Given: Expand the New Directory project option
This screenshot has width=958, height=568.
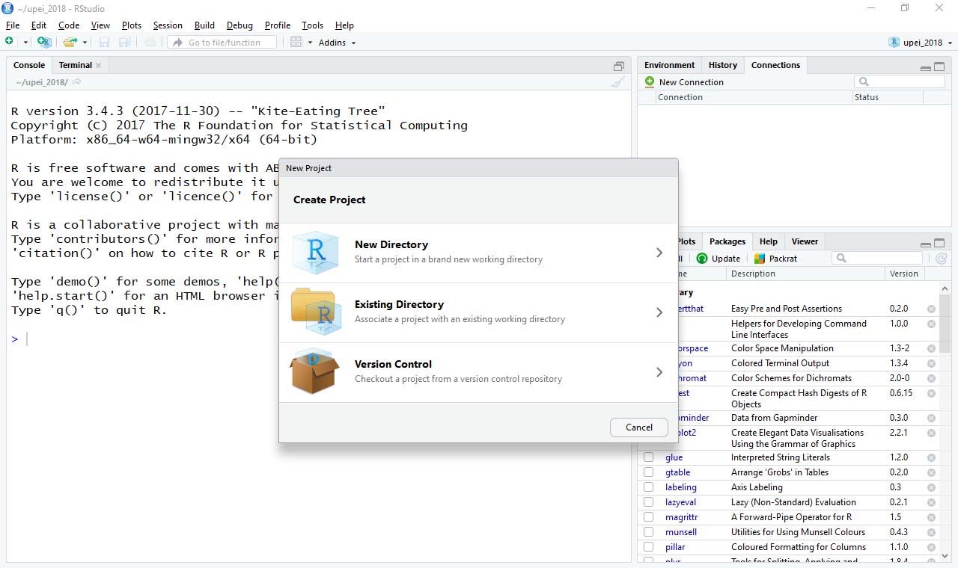Looking at the screenshot, I should tap(479, 252).
